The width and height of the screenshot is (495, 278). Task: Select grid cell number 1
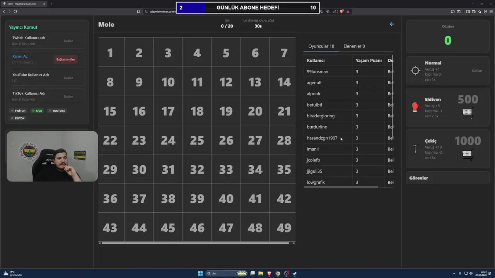[x=110, y=53]
